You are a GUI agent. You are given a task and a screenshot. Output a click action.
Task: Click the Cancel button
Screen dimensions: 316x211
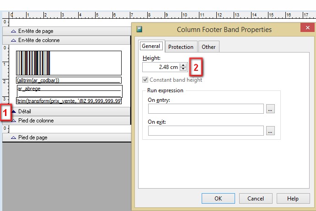click(x=256, y=199)
